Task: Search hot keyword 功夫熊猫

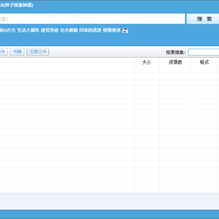Action: 69,30
